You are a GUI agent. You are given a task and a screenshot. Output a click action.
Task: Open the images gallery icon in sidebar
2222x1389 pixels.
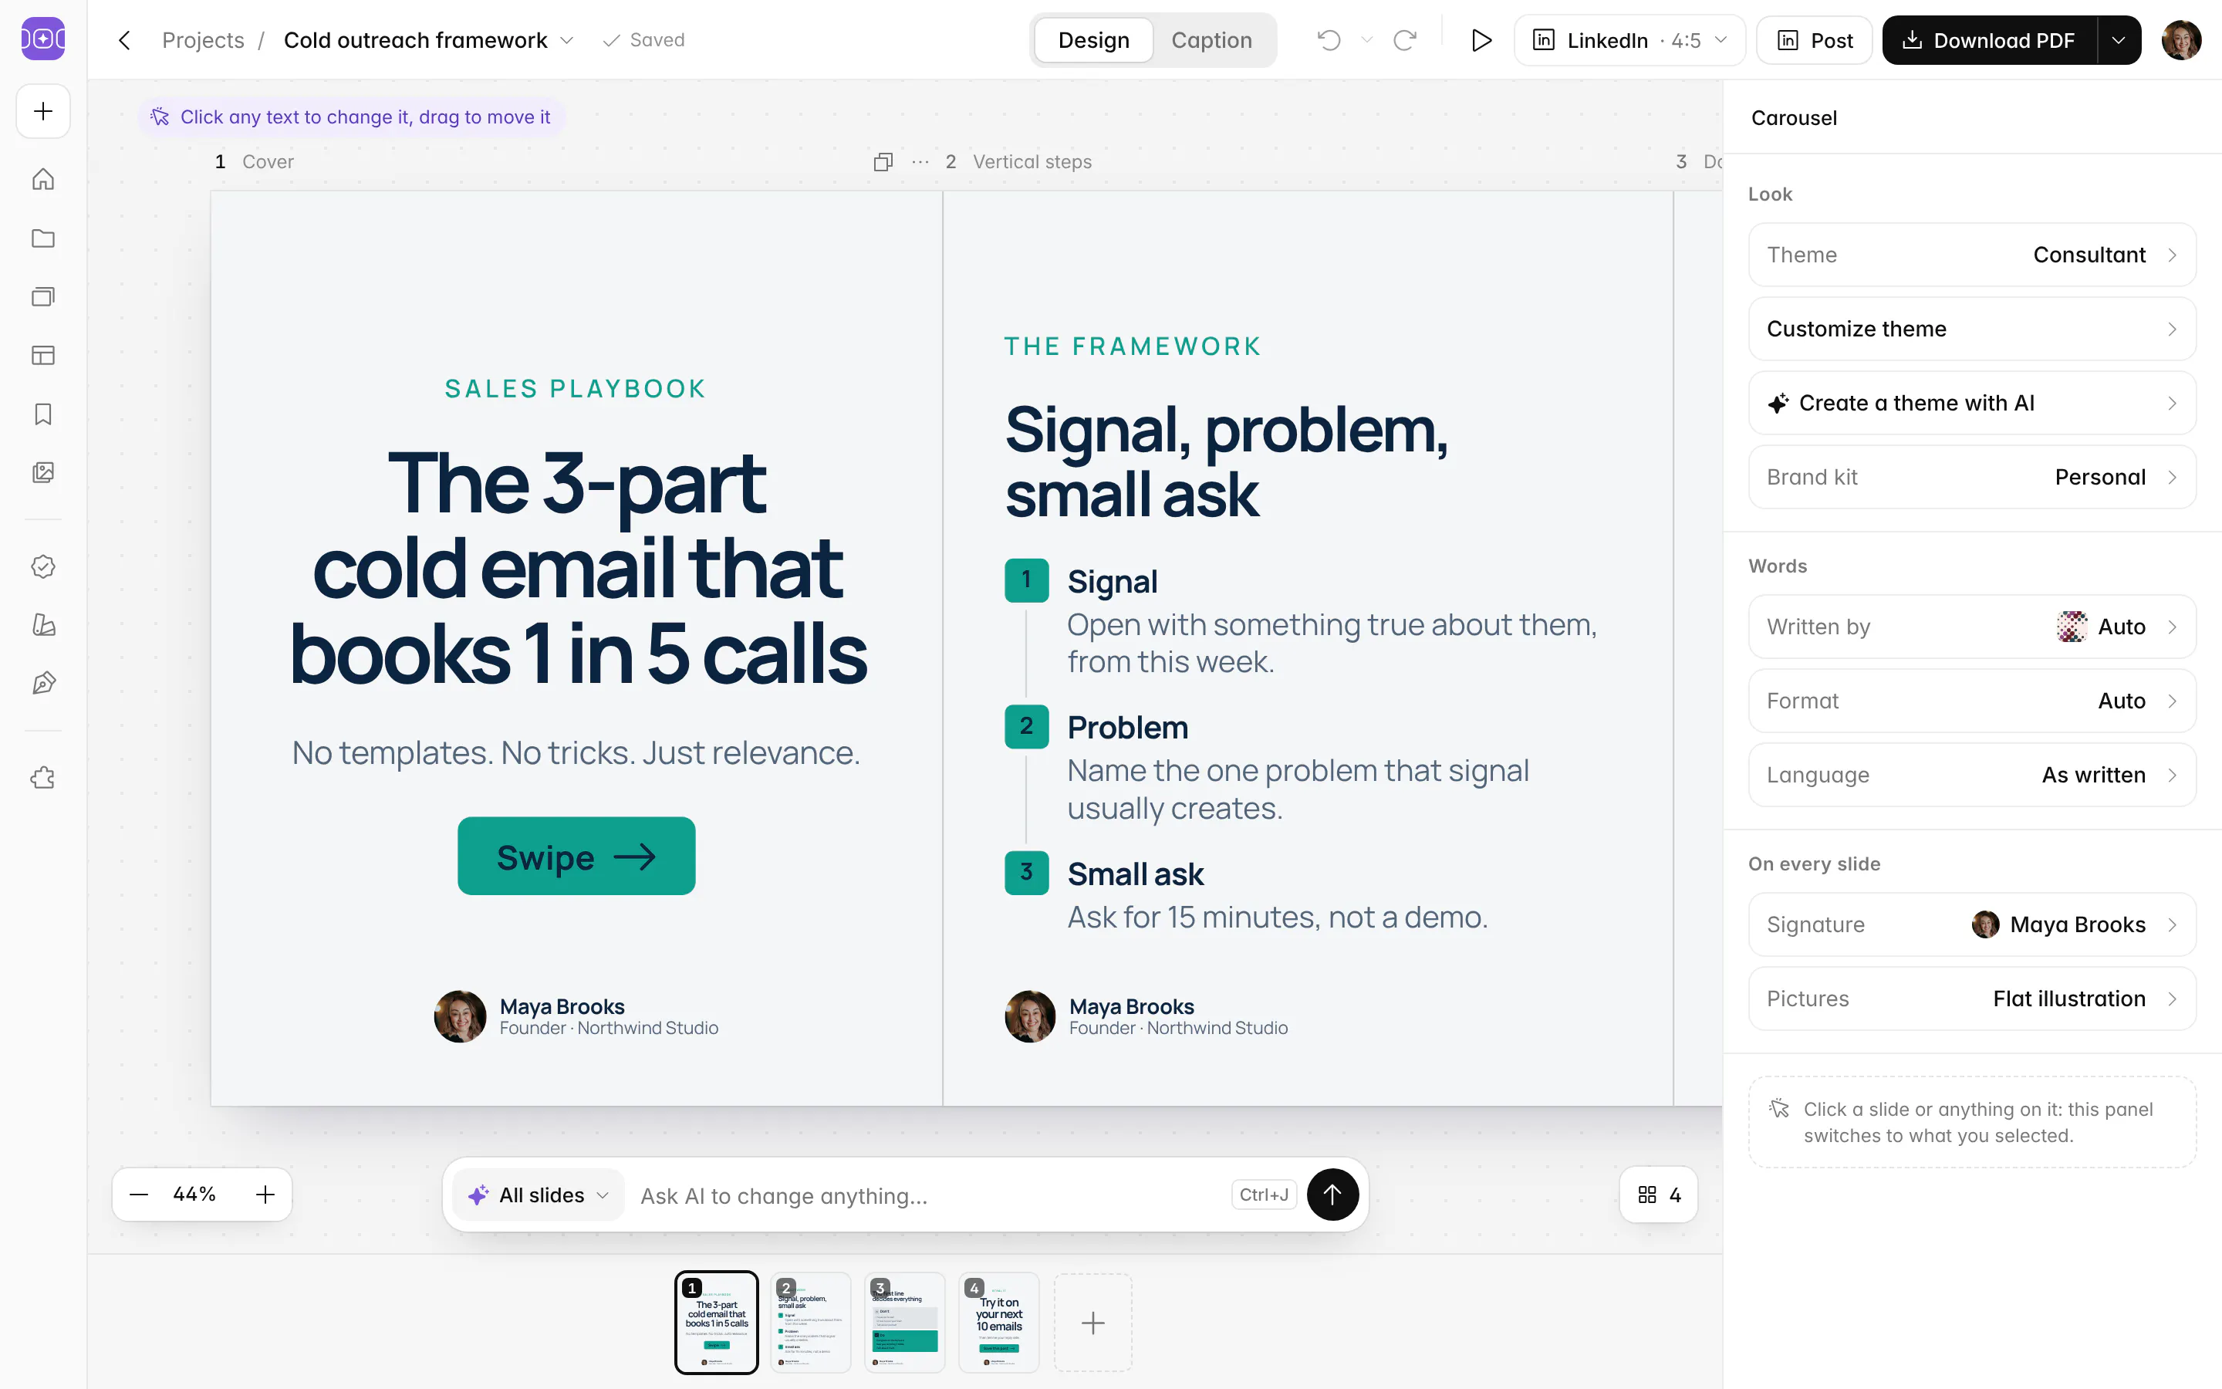point(43,472)
